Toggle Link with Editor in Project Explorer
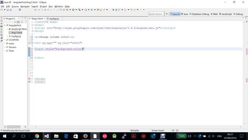This screenshot has width=248, height=140. point(18,22)
